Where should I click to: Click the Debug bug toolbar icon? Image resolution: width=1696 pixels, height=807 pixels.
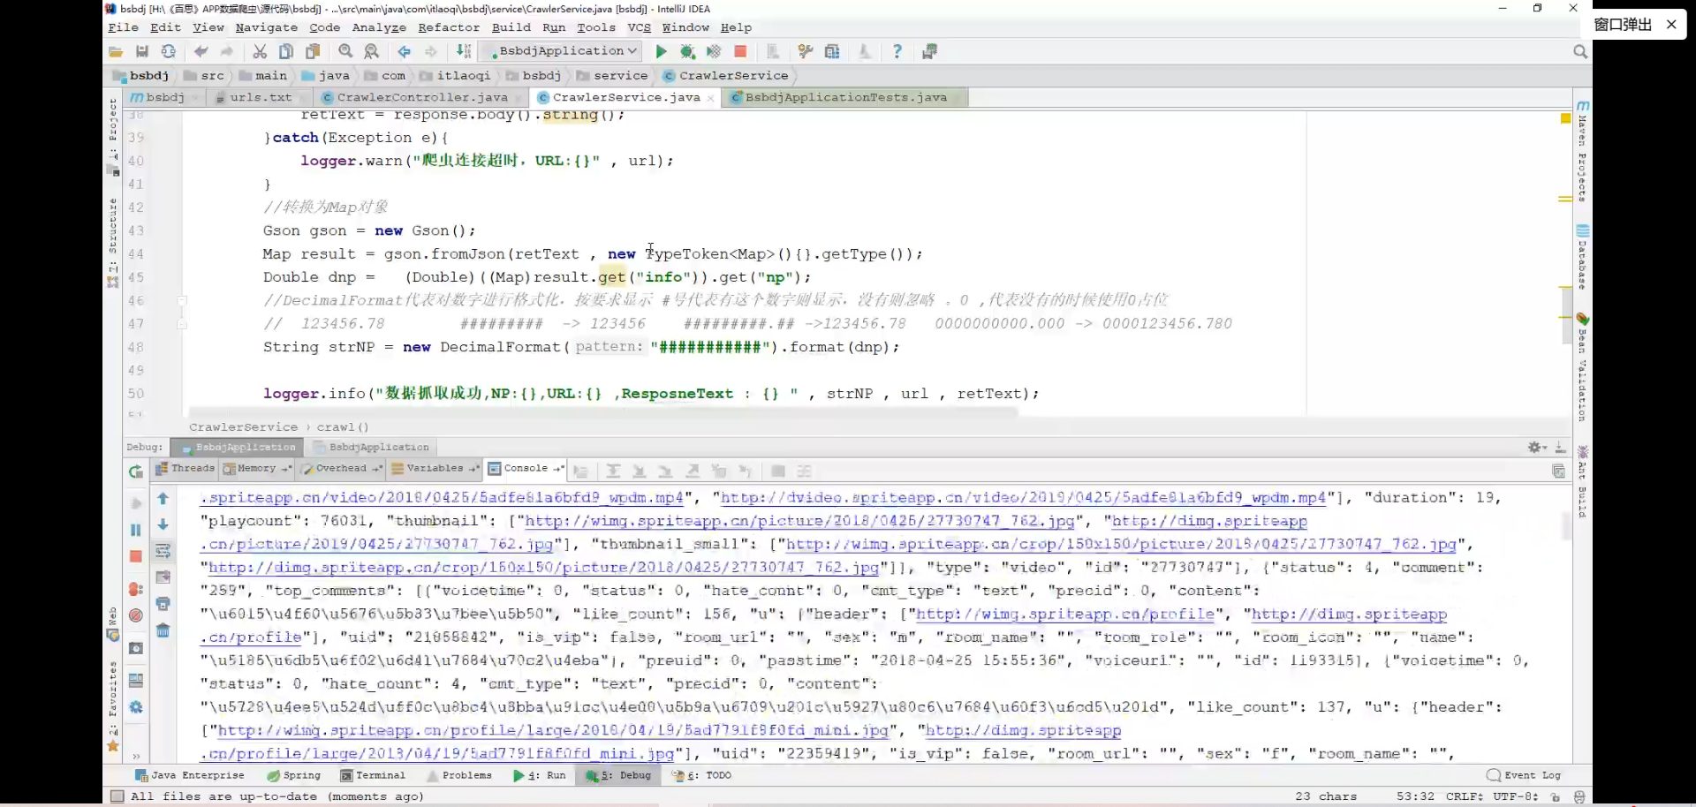pos(687,51)
